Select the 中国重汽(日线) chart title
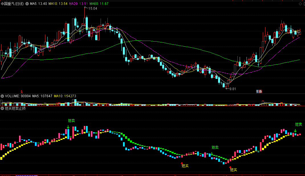Image resolution: width=305 pixels, height=176 pixels. point(13,4)
